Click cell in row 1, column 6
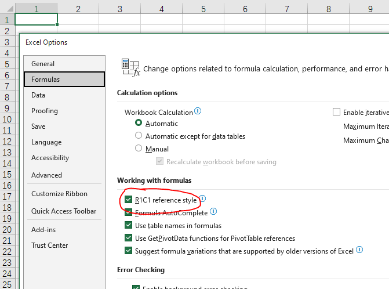This screenshot has width=389, height=289. tap(245, 19)
